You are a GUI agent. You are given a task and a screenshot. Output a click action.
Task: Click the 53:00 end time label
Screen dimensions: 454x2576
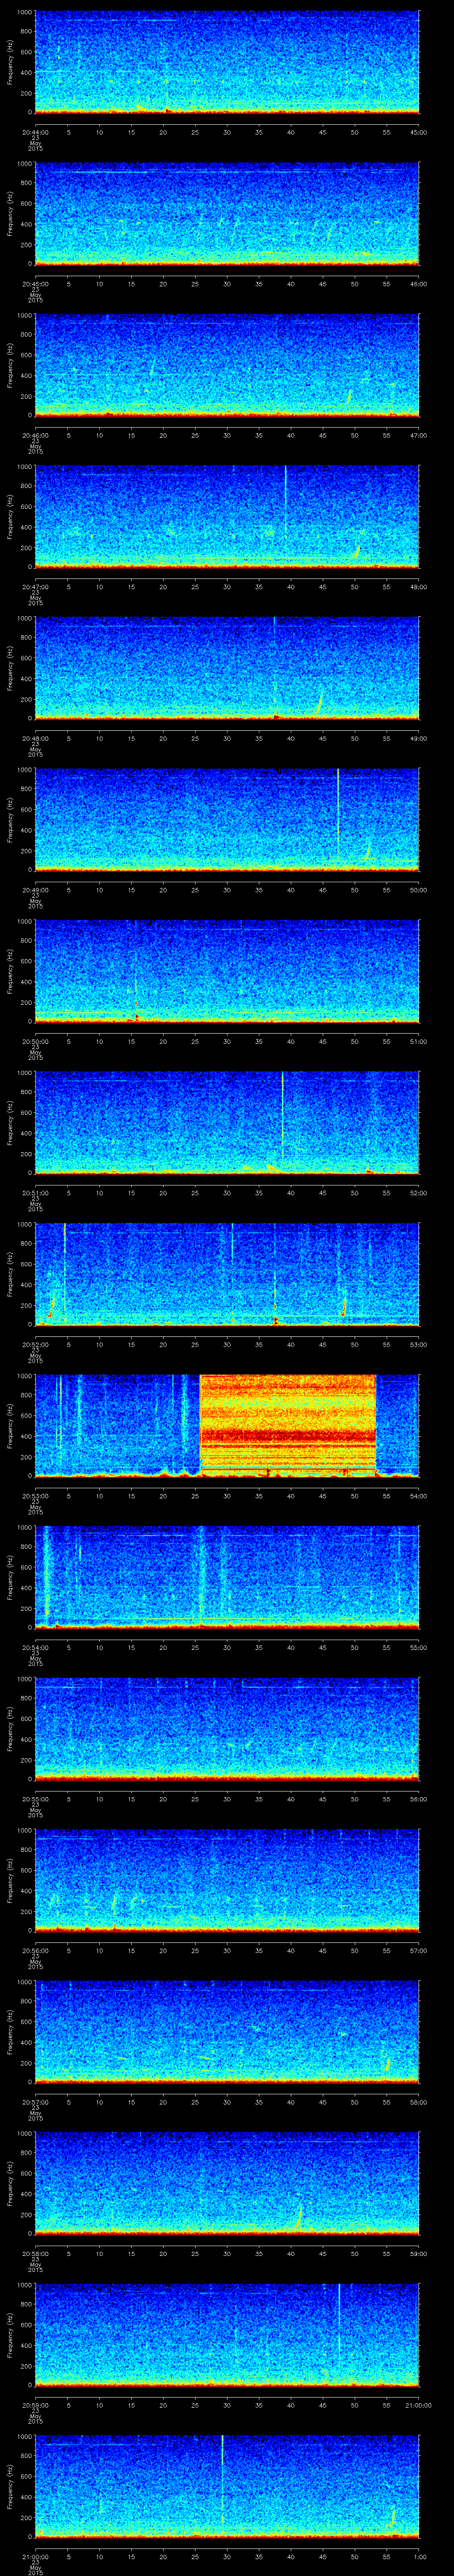pos(419,1344)
